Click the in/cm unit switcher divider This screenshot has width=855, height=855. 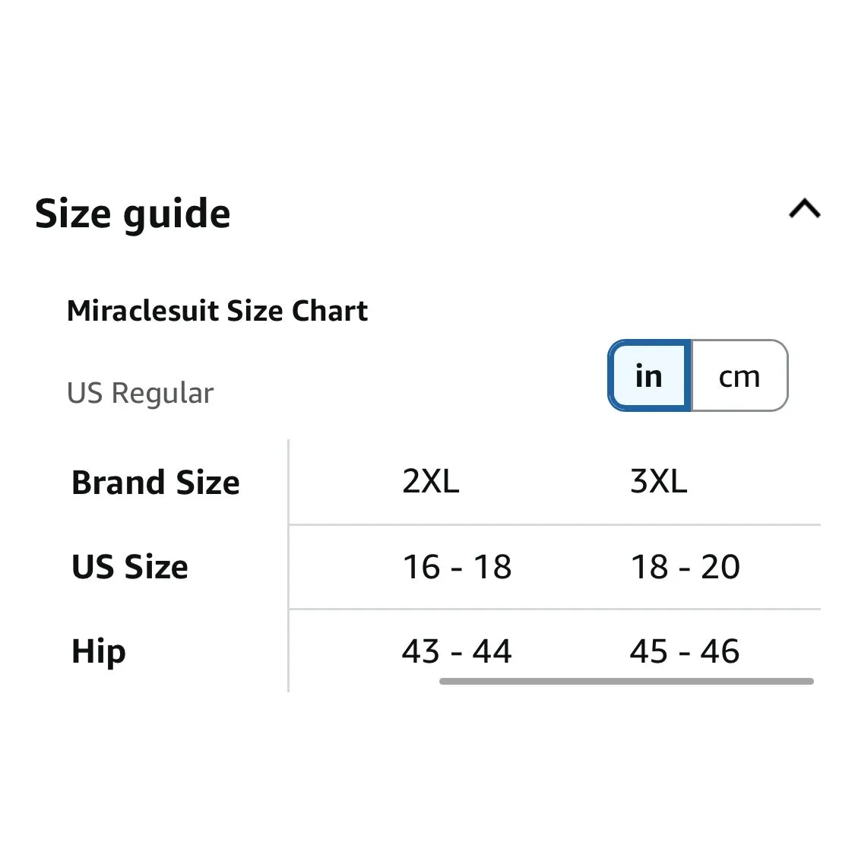[691, 376]
